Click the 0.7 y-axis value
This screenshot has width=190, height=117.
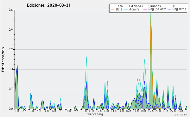pos(11,89)
